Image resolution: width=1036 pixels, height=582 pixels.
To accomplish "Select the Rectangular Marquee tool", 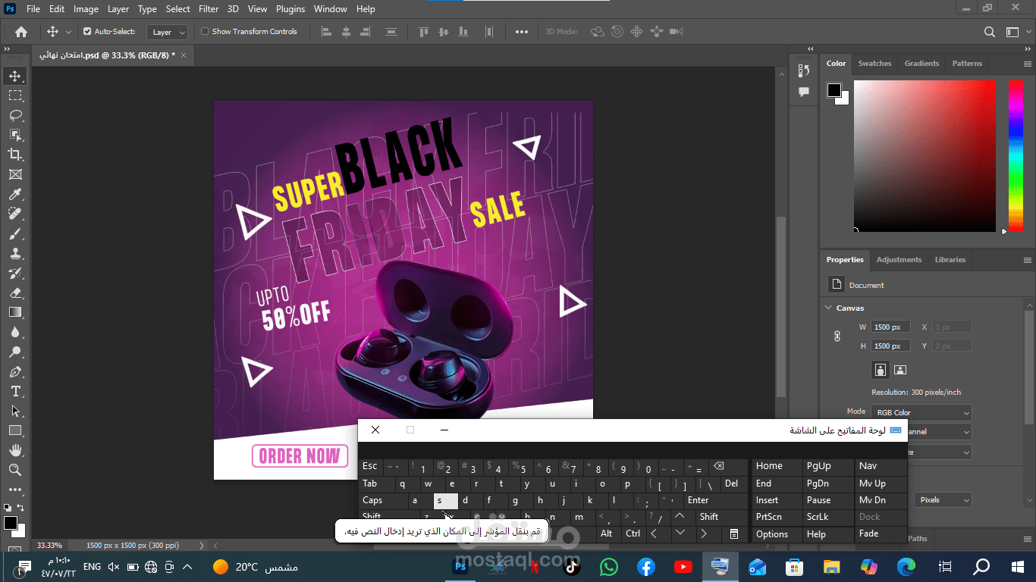I will [15, 95].
